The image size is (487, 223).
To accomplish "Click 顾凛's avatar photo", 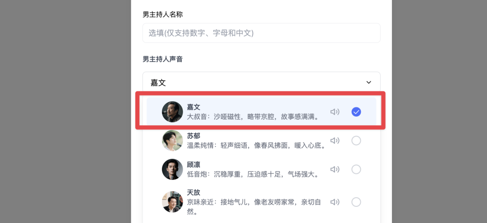I will pos(172,169).
